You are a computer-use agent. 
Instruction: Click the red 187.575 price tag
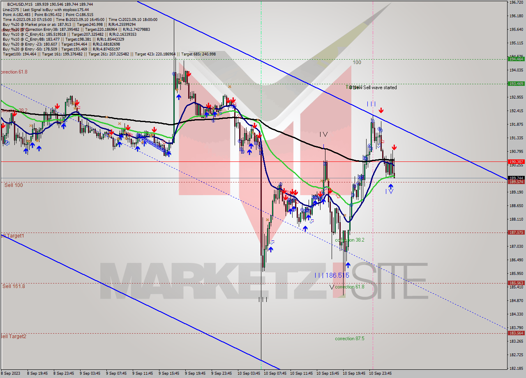coord(516,233)
